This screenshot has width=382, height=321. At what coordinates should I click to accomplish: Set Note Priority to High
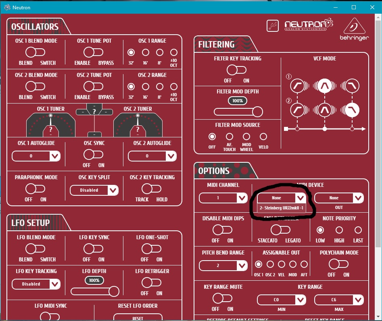tap(339, 230)
